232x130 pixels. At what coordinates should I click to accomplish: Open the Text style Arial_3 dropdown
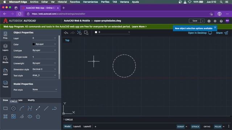click(x=44, y=75)
